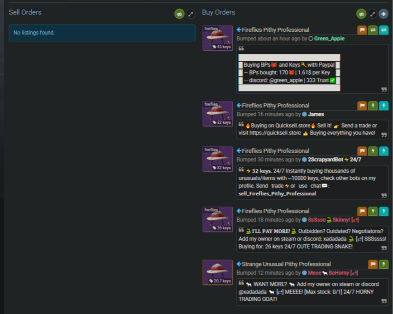The height and width of the screenshot is (314, 393).
Task: Report James's listing with flag icon
Action: [x=362, y=106]
